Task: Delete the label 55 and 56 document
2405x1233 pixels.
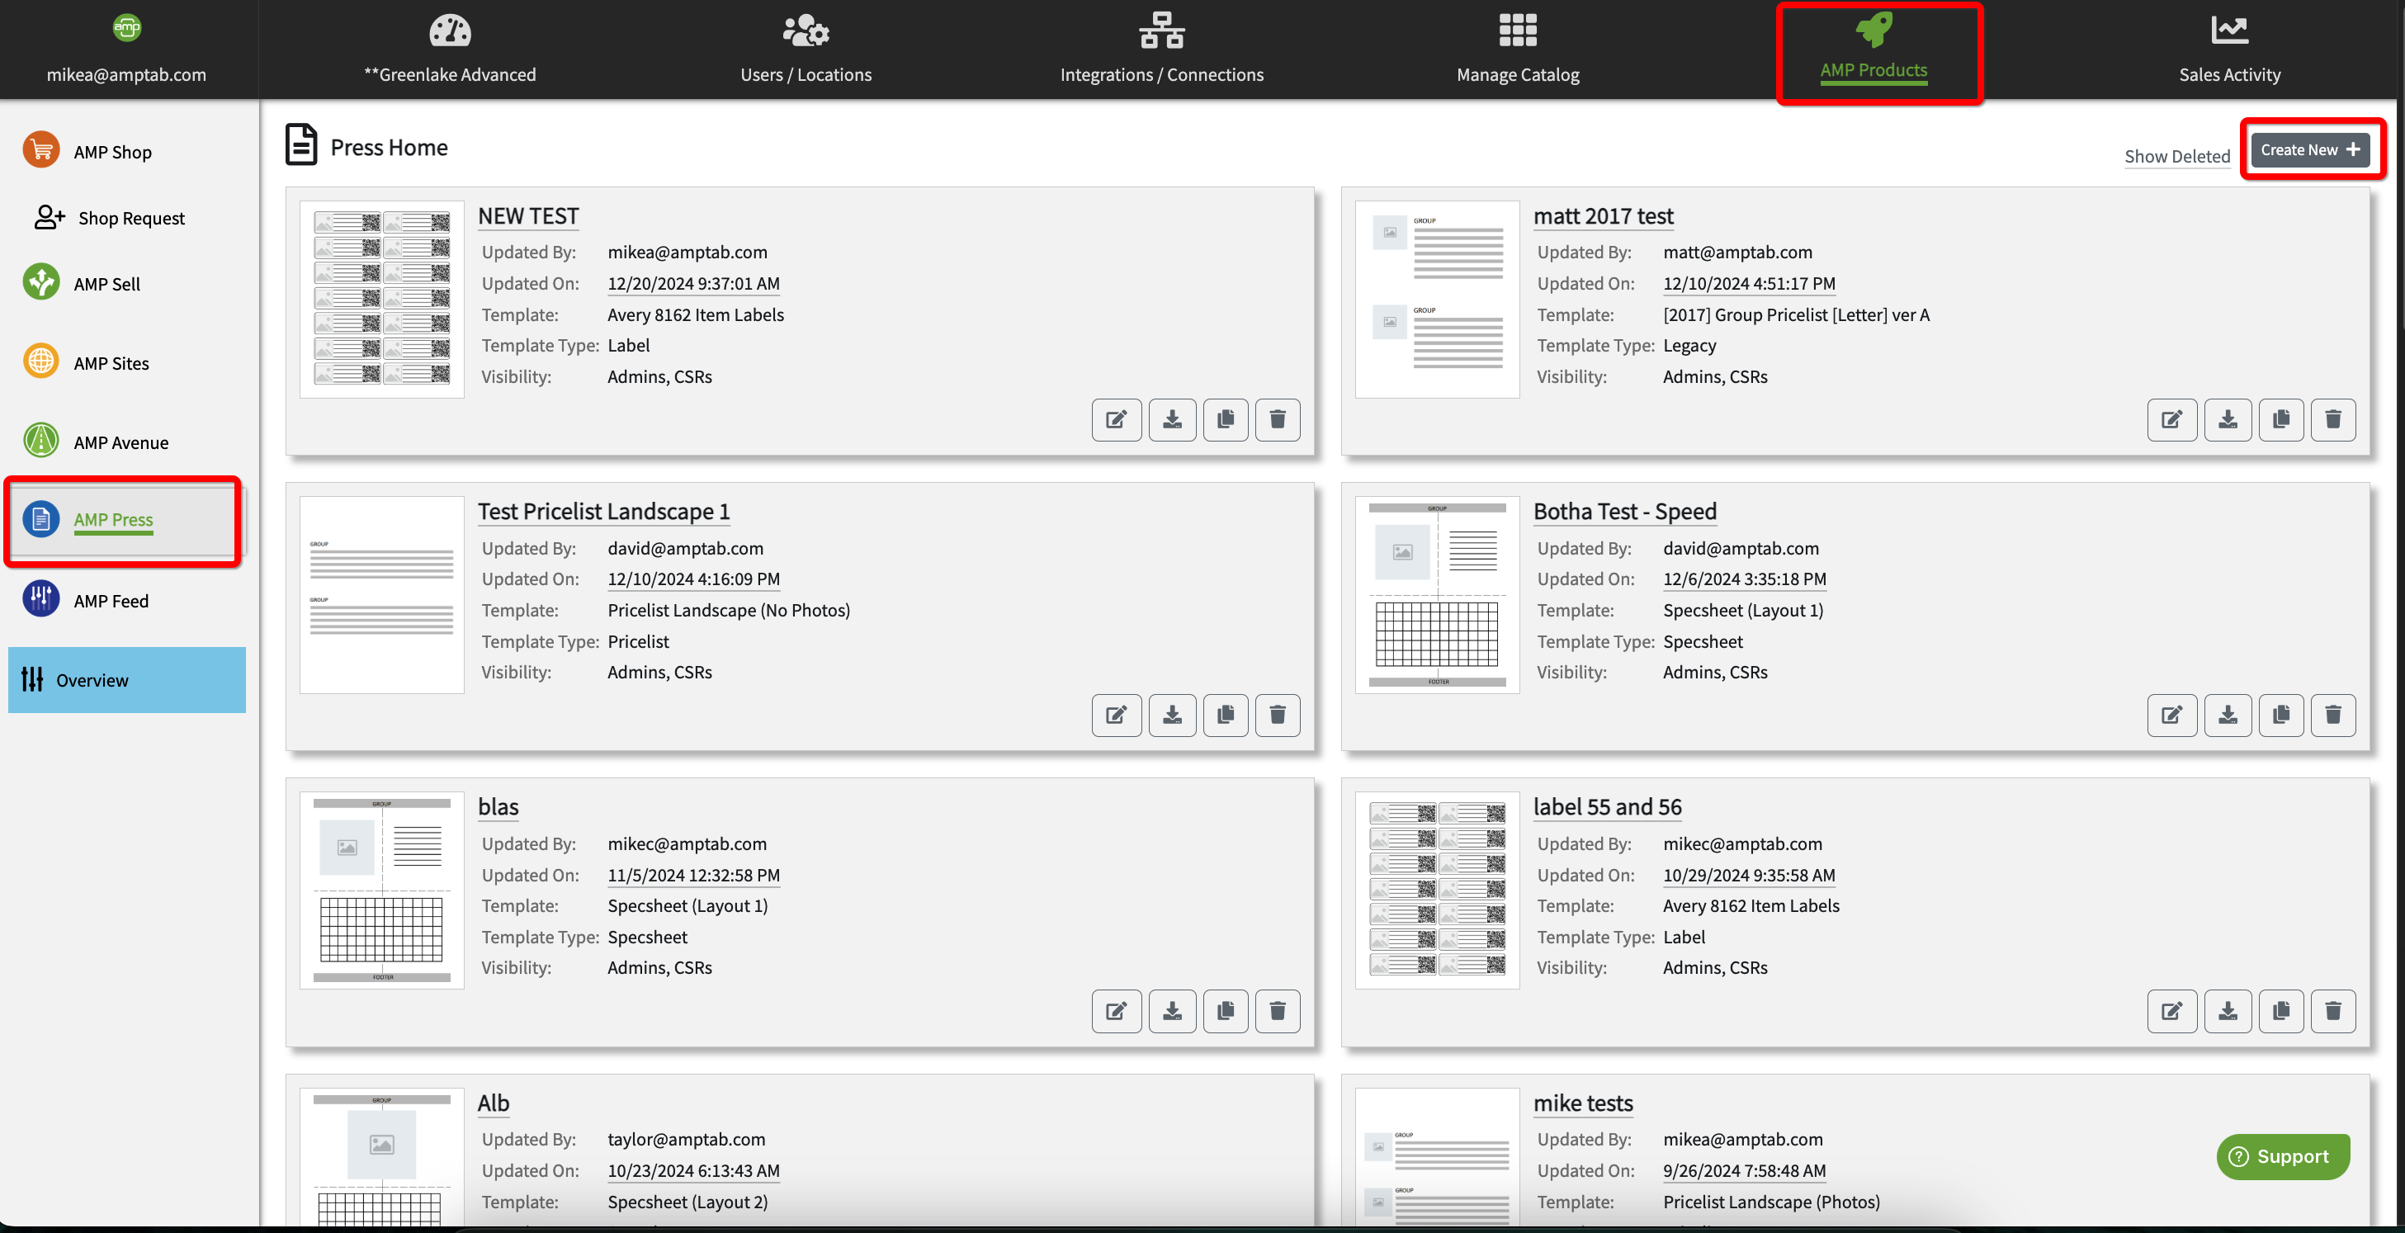Action: 2332,1011
